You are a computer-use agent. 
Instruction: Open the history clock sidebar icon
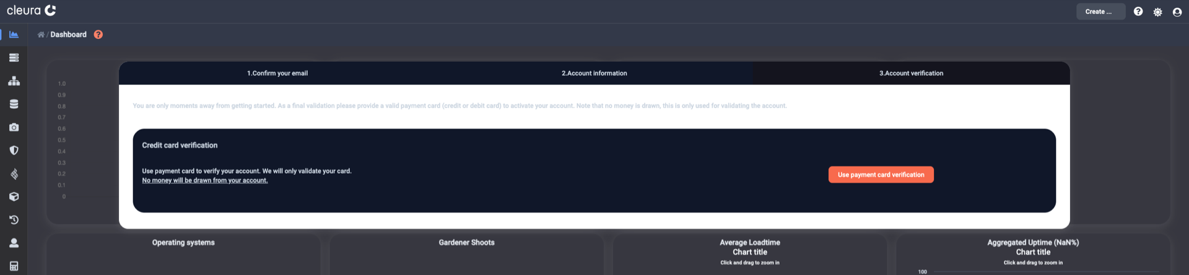(x=14, y=220)
